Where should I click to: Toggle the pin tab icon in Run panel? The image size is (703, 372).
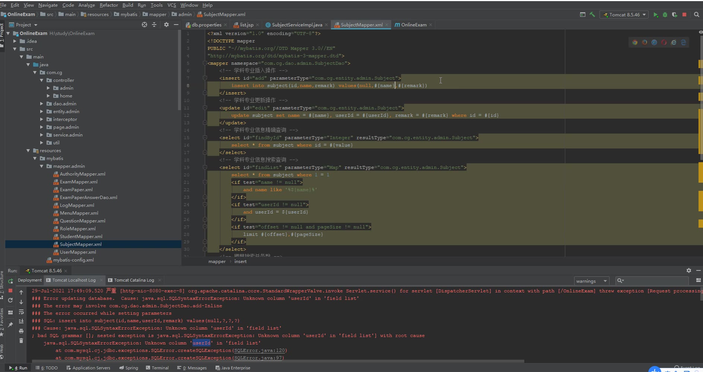pyautogui.click(x=10, y=325)
